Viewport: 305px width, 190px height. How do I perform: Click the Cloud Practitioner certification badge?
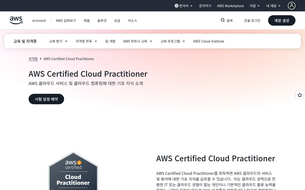coord(73,171)
